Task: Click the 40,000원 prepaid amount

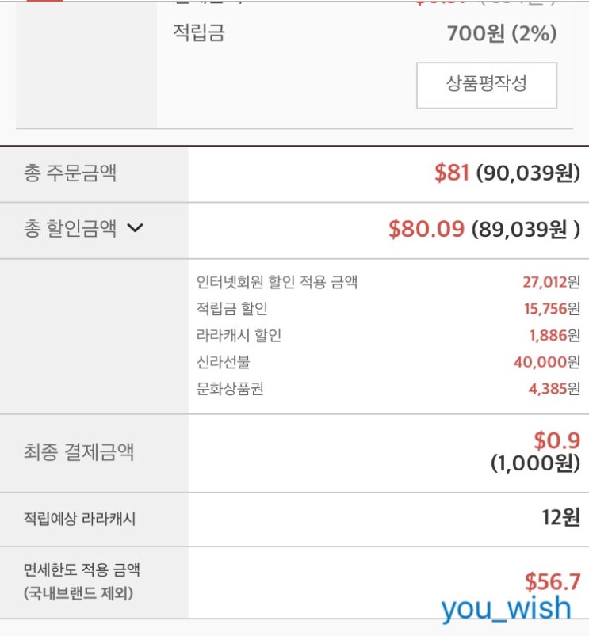Action: pyautogui.click(x=547, y=362)
